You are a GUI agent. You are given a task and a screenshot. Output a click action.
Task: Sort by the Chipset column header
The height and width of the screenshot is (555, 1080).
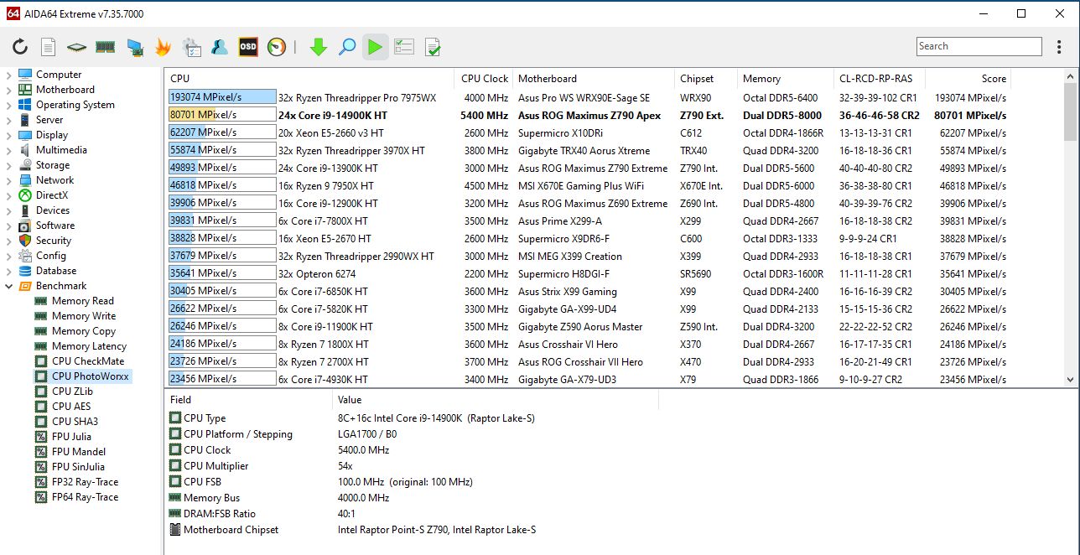pos(706,78)
